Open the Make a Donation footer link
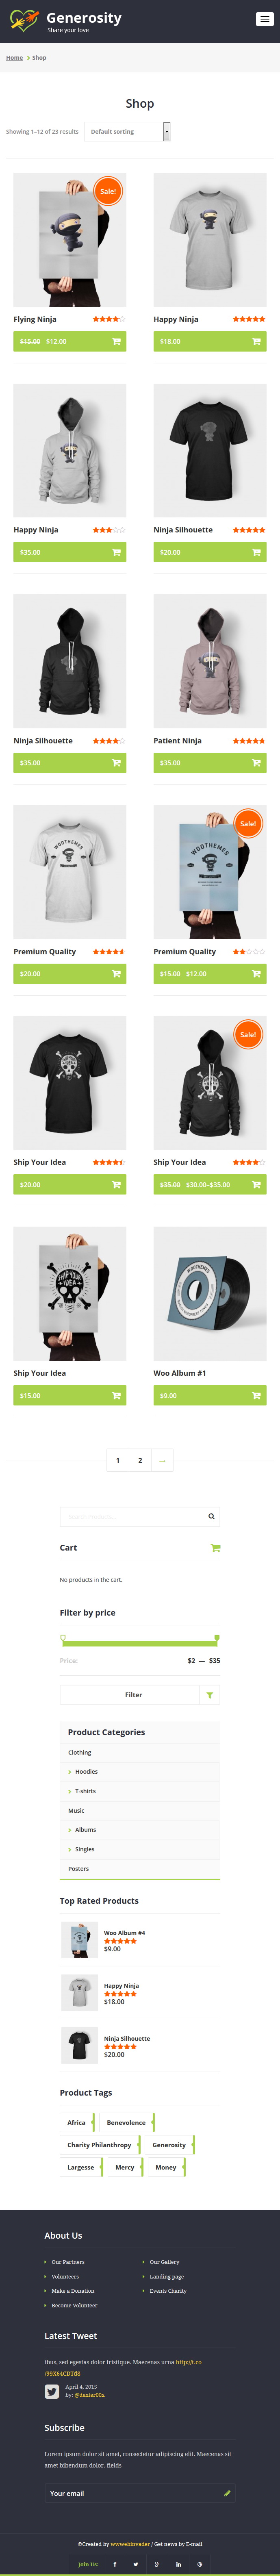Viewport: 280px width, 2576px height. [x=73, y=2290]
